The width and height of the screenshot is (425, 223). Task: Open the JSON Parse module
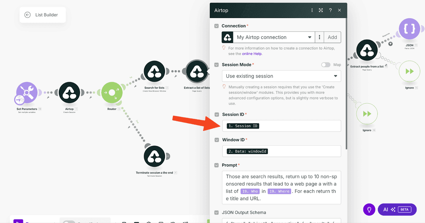[409, 29]
